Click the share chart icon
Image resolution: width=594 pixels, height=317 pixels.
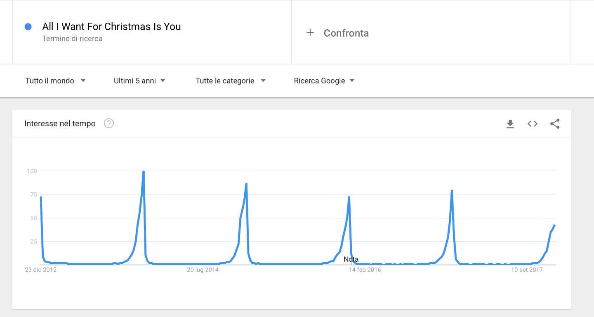[x=555, y=124]
